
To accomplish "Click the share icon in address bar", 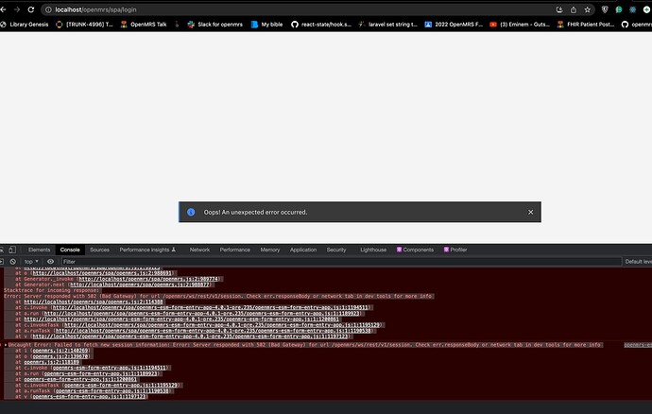I will [574, 9].
